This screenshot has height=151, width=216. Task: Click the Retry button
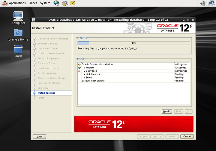point(178,111)
